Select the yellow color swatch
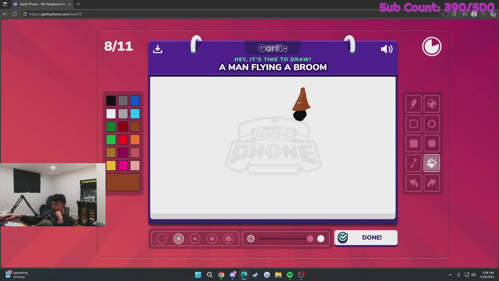The width and height of the screenshot is (499, 281). click(x=111, y=165)
